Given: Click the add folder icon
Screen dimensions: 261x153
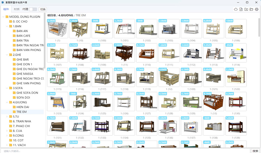Looking at the screenshot, I should point(246,9).
